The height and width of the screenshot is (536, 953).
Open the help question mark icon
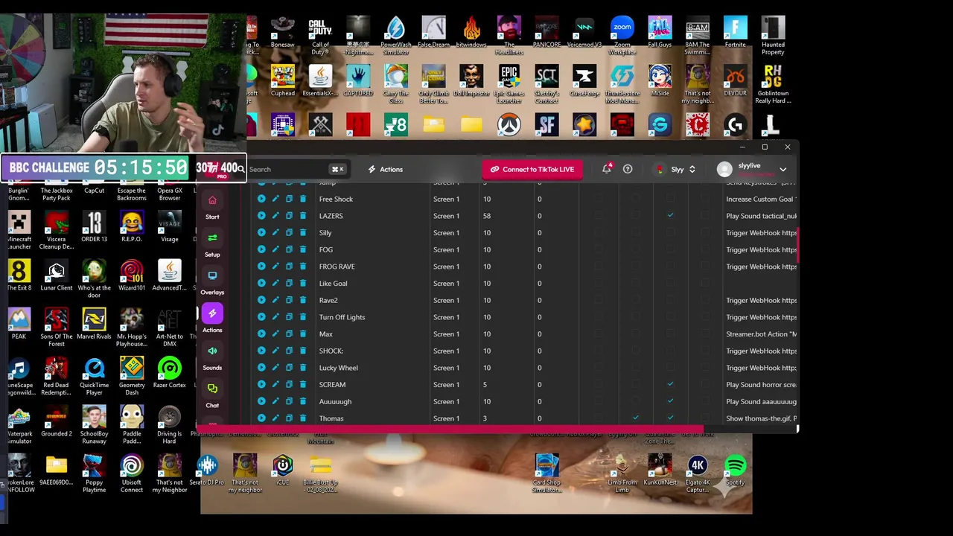(628, 169)
